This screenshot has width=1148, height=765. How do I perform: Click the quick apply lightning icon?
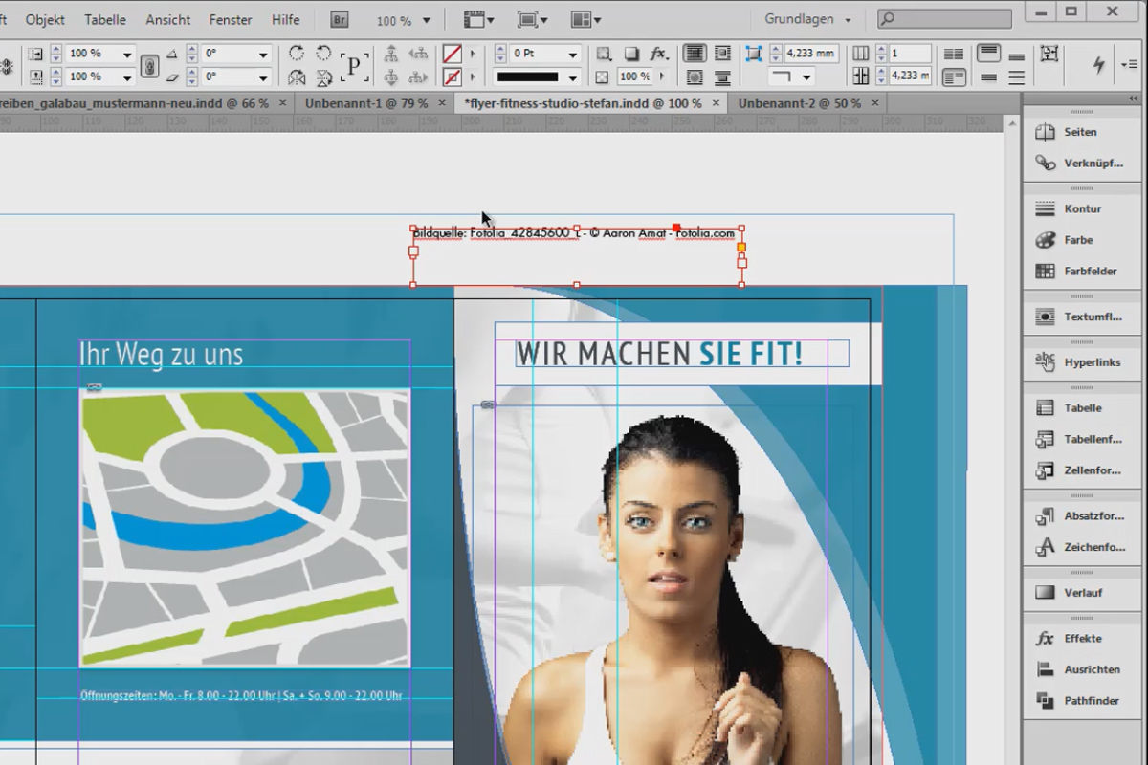[1099, 64]
